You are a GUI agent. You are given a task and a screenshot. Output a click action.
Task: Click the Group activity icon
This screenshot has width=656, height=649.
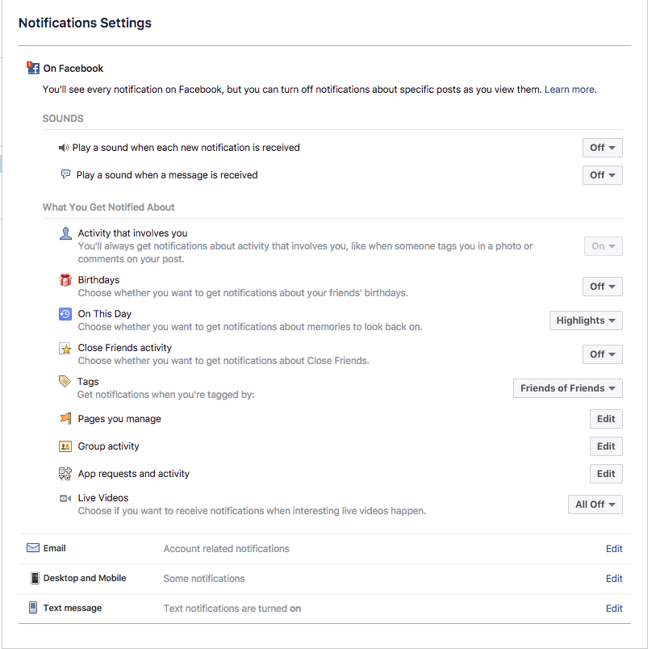pos(65,446)
